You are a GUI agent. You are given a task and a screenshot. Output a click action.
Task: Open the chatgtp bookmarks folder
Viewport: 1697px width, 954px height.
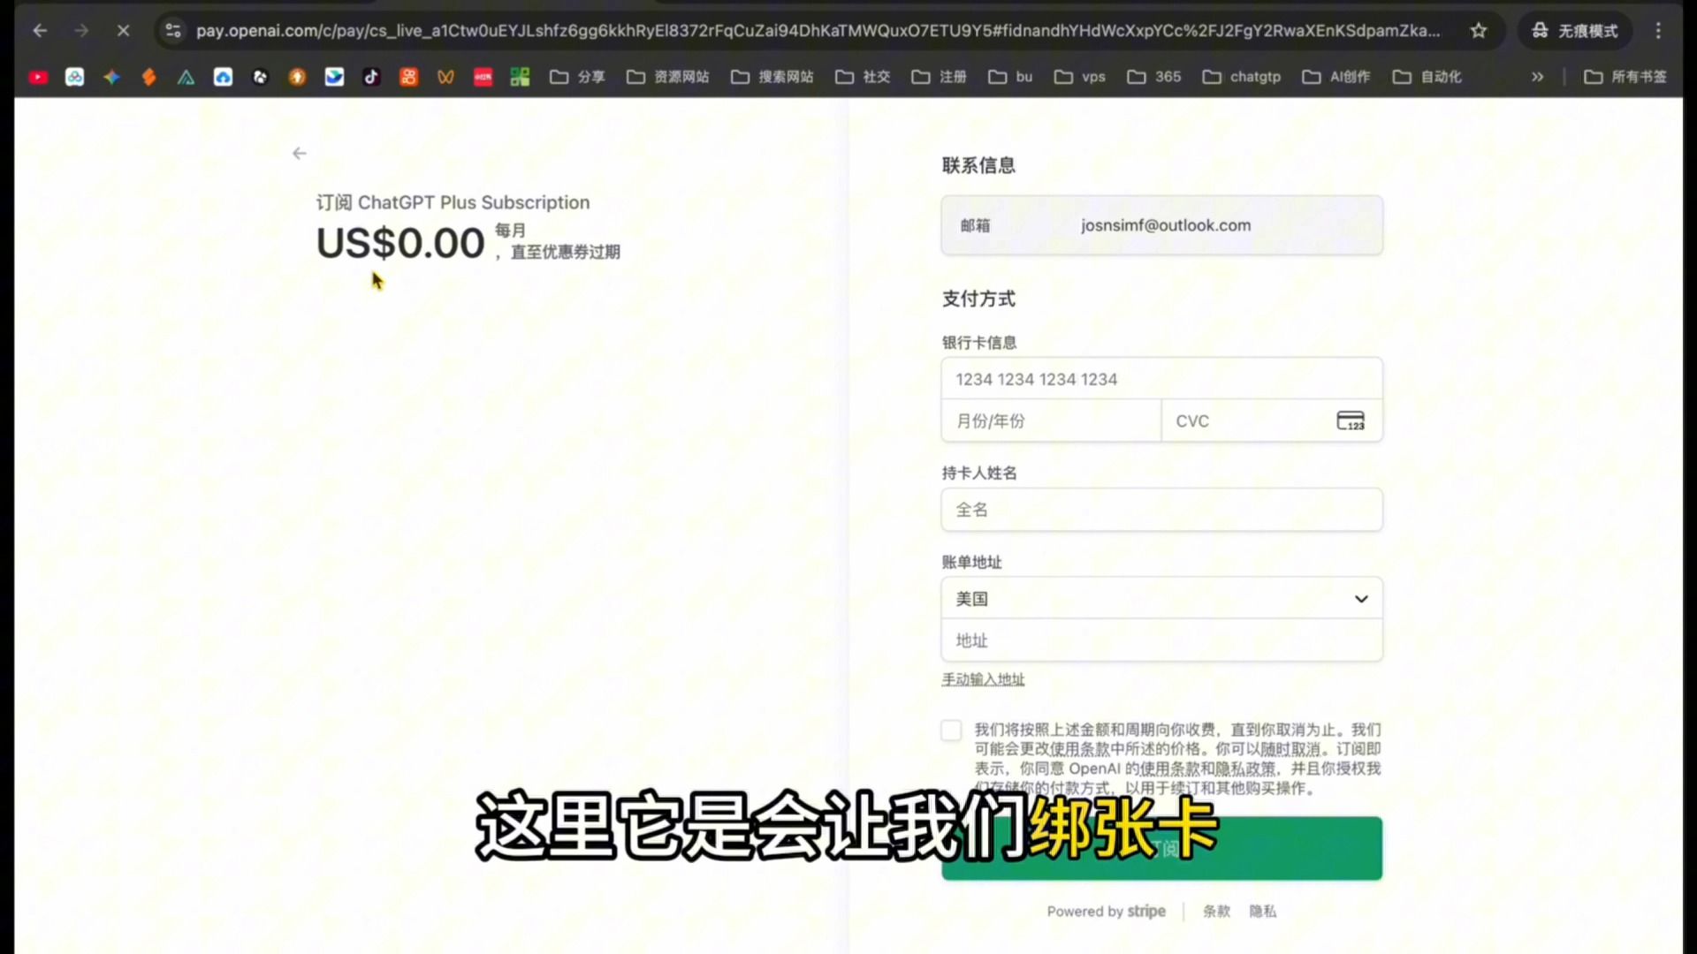(1242, 78)
